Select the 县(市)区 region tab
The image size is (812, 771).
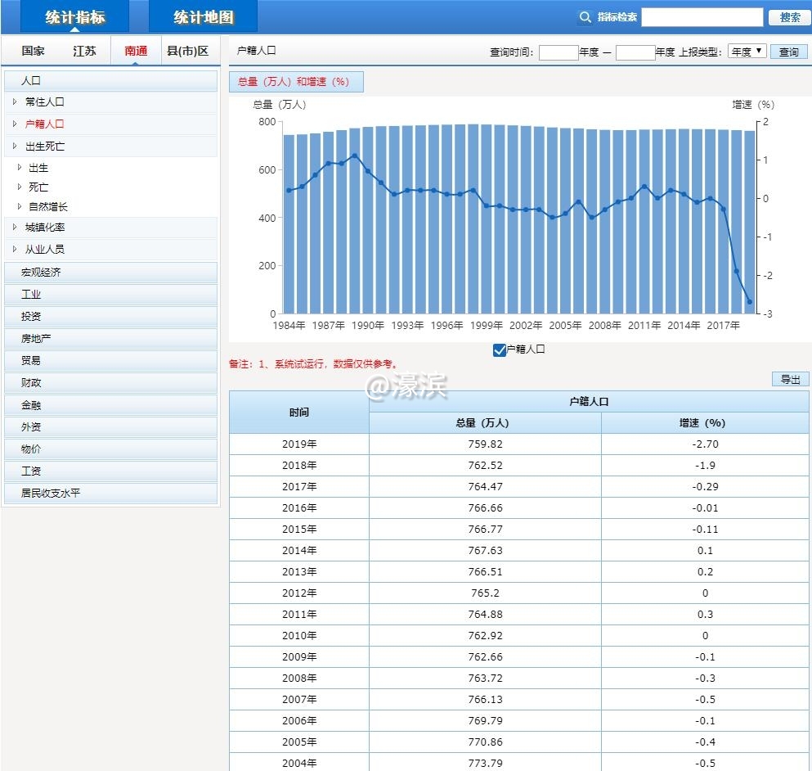[190, 50]
